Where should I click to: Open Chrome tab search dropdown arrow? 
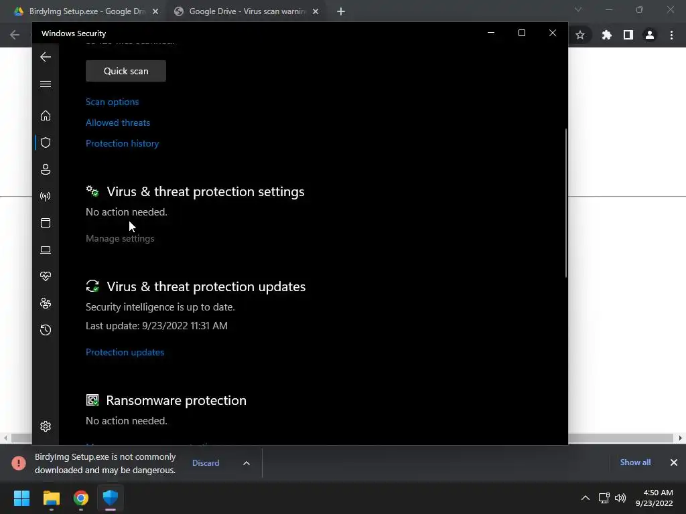click(578, 9)
